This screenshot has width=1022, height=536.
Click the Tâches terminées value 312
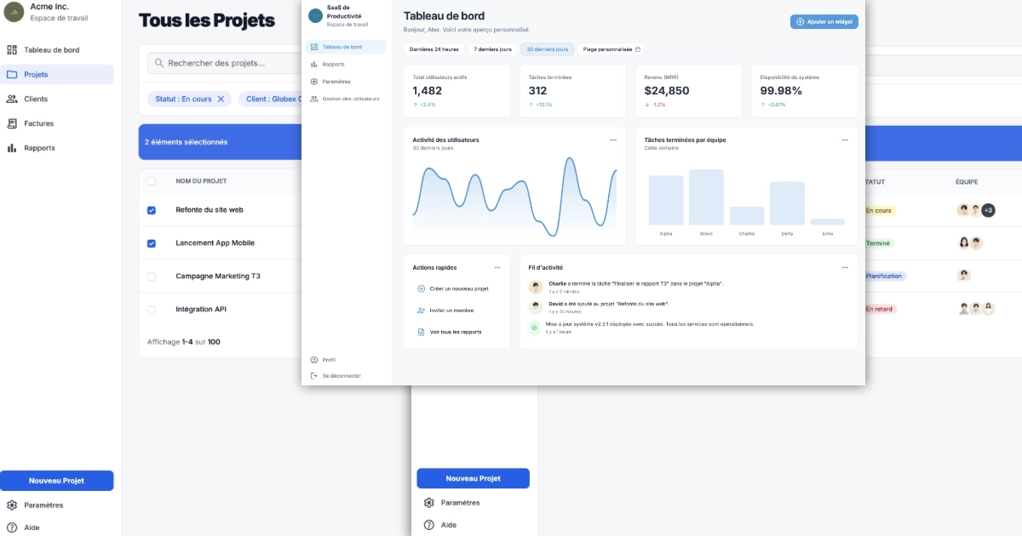(538, 90)
